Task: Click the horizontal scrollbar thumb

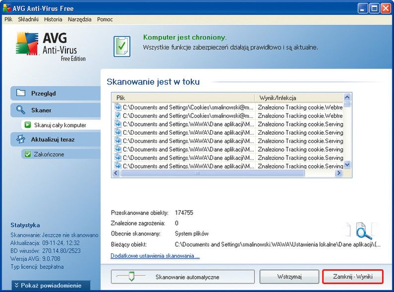Action: tap(212, 173)
